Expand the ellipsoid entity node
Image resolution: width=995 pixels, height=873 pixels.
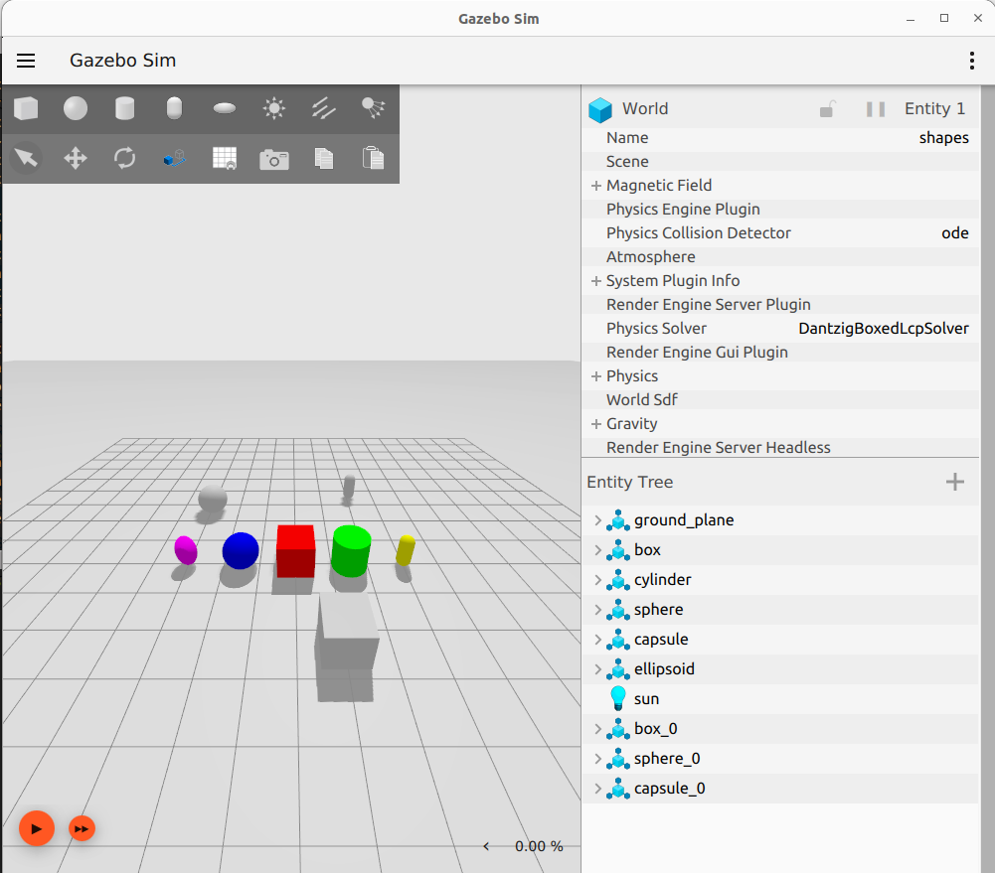[x=597, y=669]
